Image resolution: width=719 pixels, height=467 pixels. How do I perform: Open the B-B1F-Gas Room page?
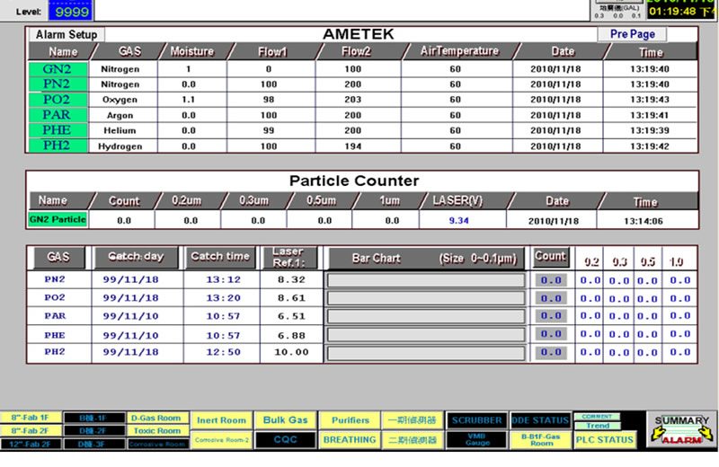click(x=540, y=439)
